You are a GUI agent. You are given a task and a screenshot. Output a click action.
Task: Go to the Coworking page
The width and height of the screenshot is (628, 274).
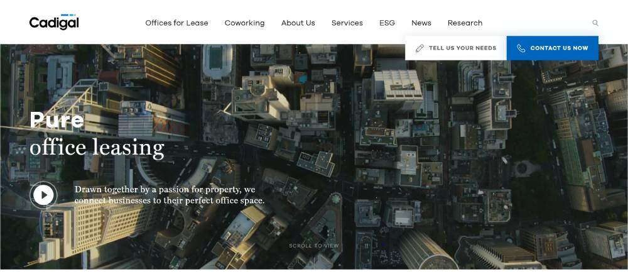click(244, 23)
